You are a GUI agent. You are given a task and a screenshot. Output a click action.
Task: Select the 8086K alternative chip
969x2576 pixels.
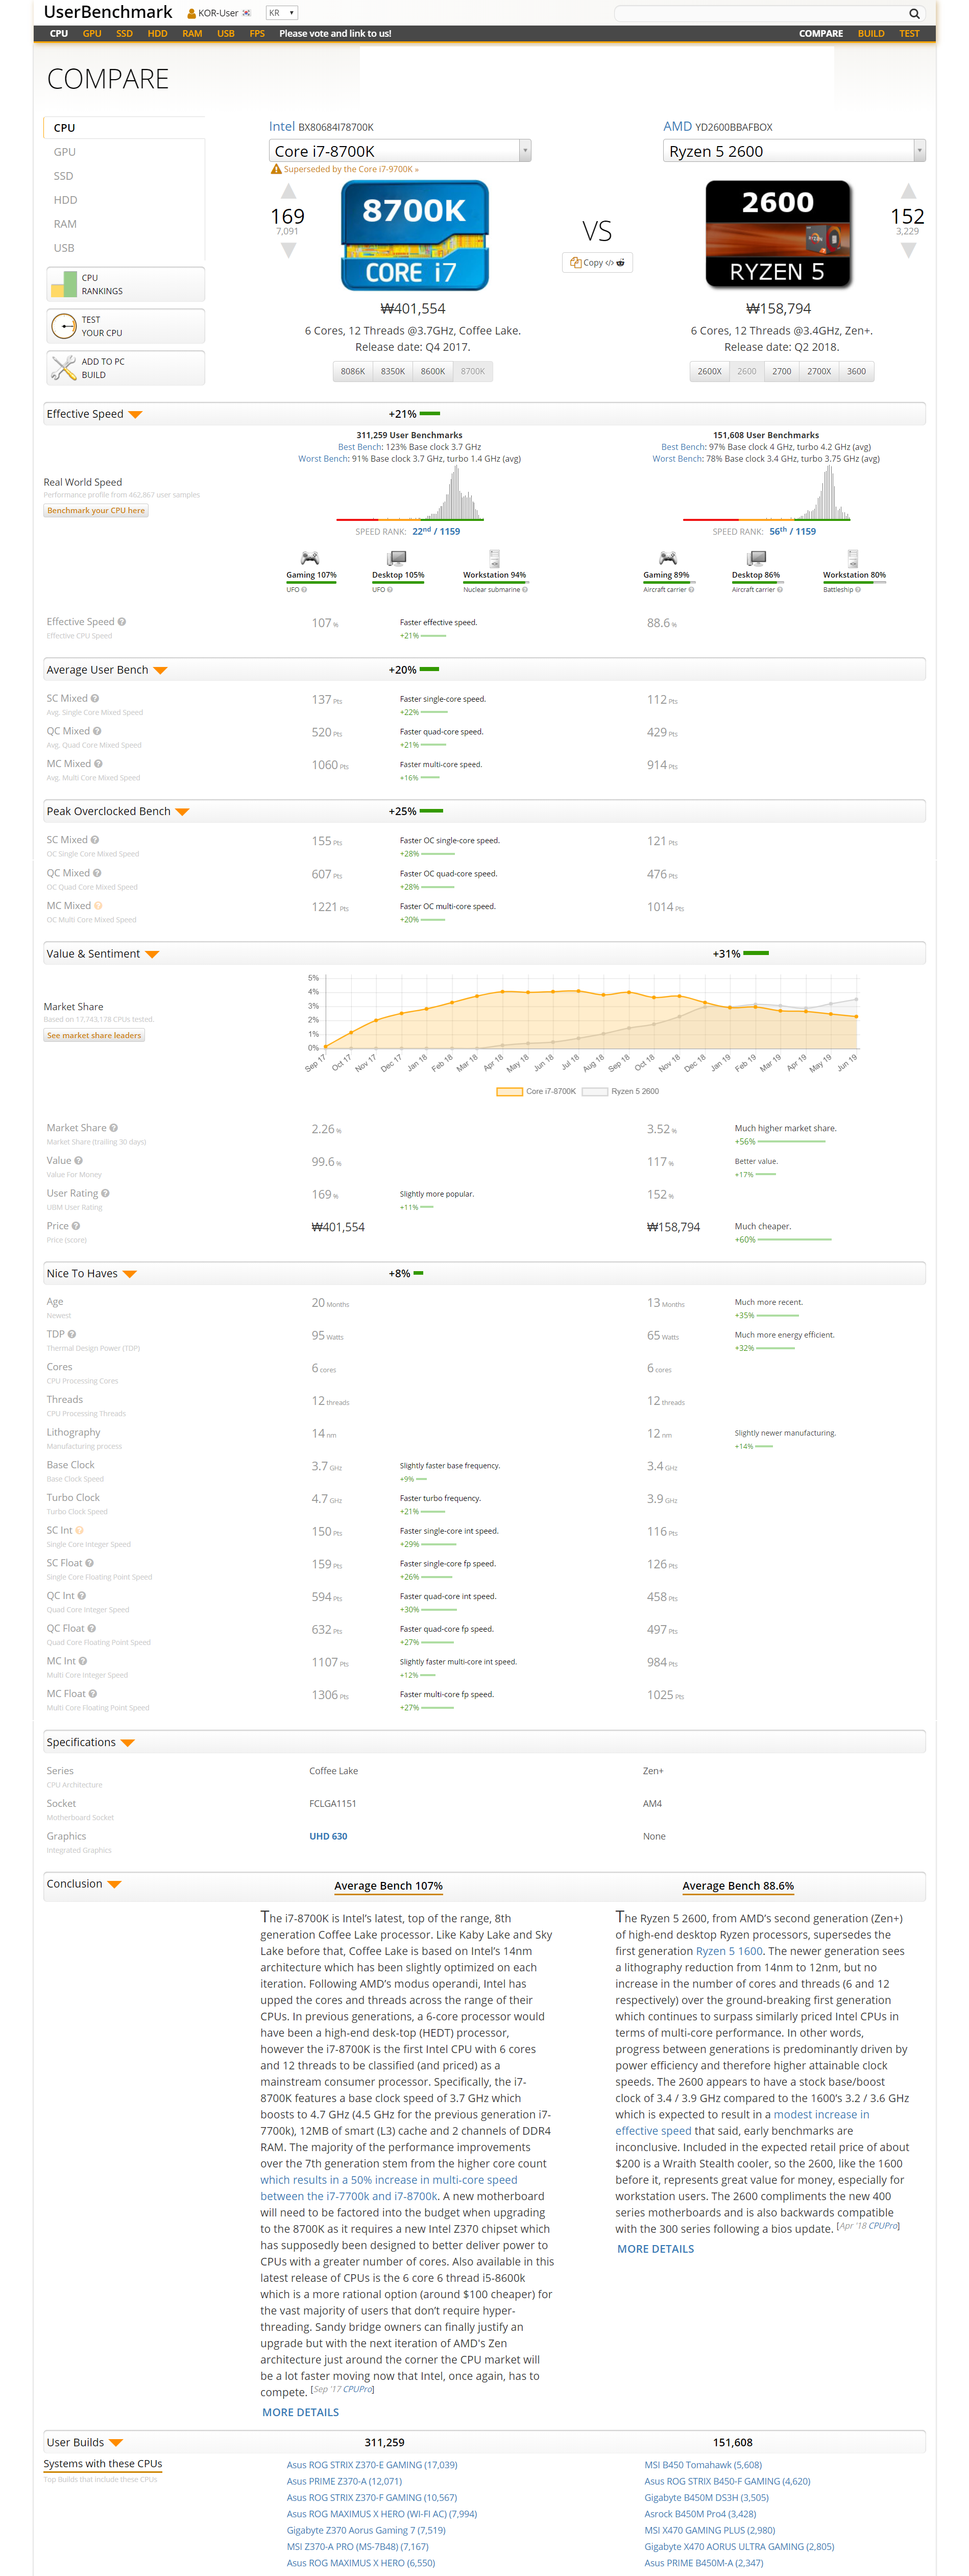352,371
